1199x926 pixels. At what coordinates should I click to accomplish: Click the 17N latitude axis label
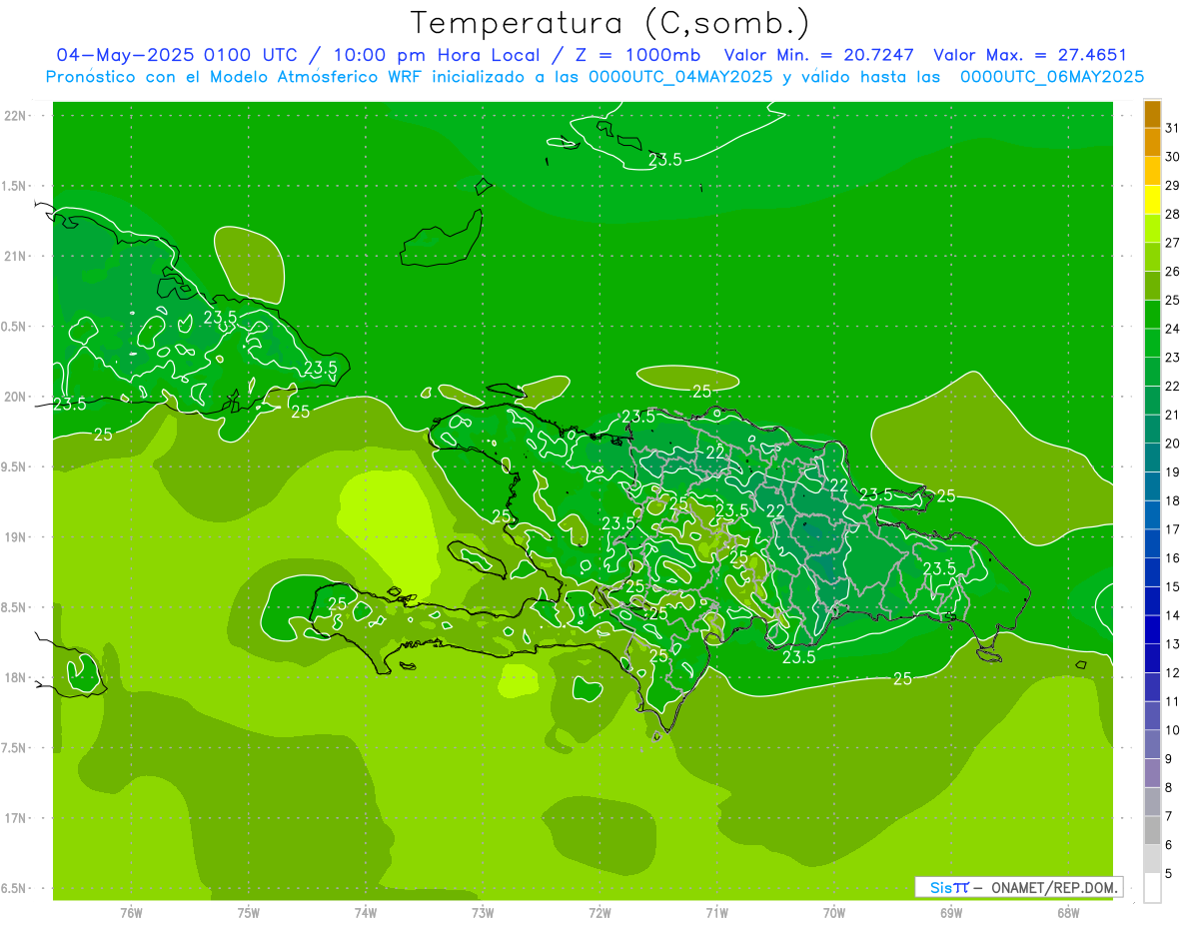click(x=16, y=818)
